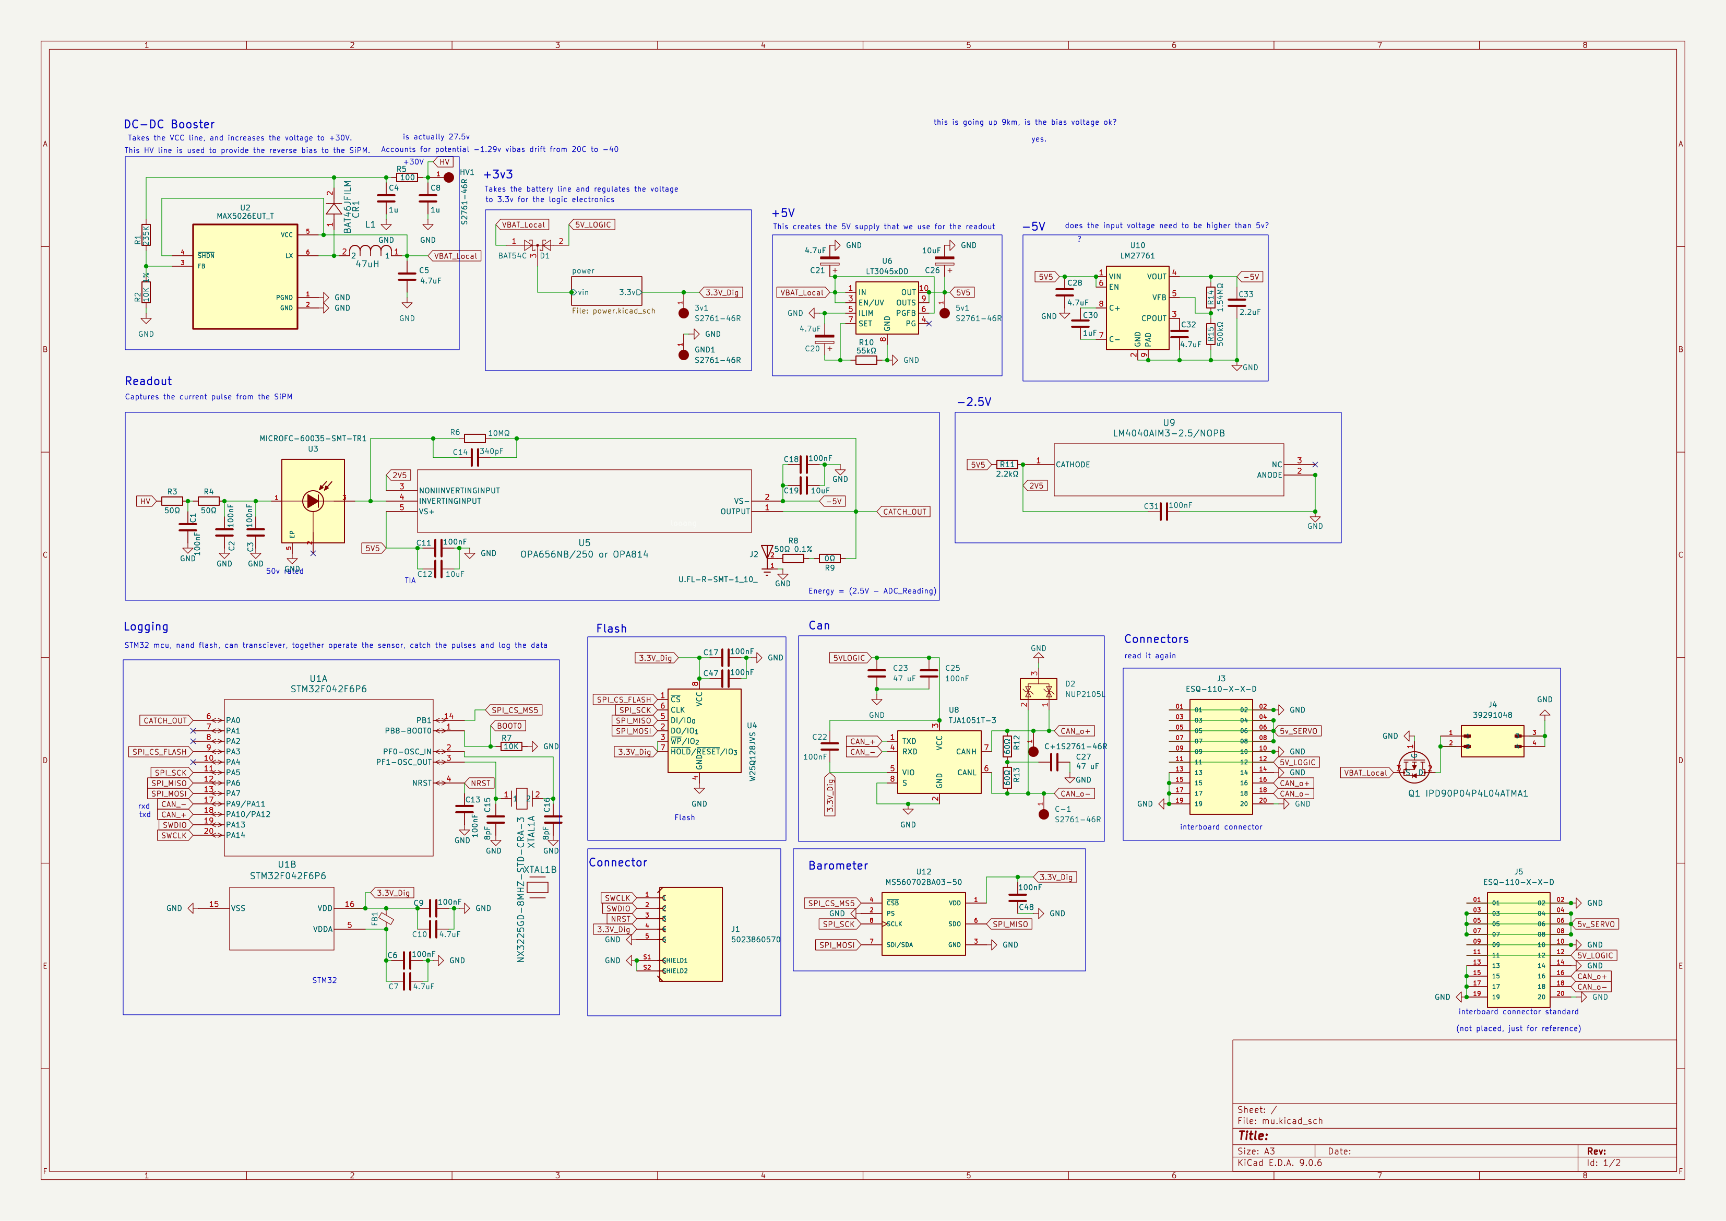1726x1221 pixels.
Task: Click the 'Size: A3' title block field
Action: (x=1256, y=1151)
